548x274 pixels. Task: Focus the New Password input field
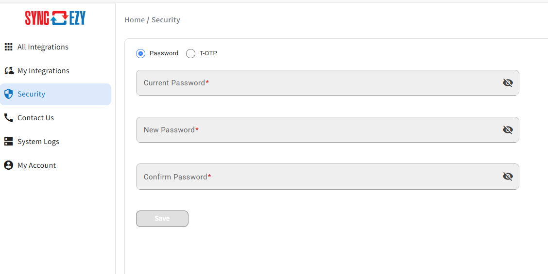tap(327, 130)
